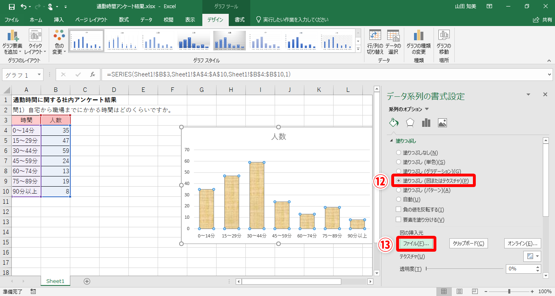Open the ファイル tab

(x=11, y=20)
